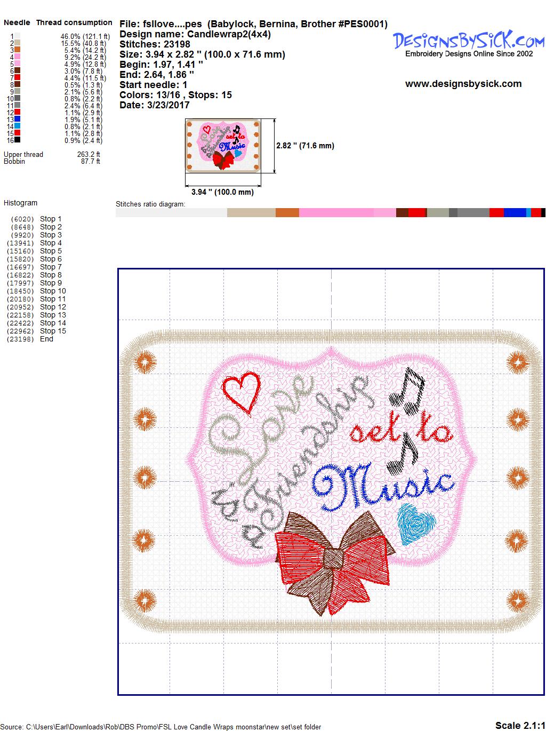
Task: Click the red outlined heart in the design
Action: (240, 393)
